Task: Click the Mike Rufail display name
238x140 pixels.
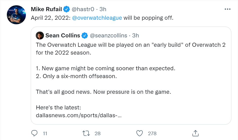Action: pyautogui.click(x=46, y=9)
